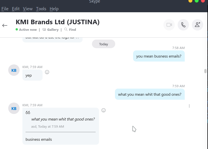Image resolution: width=208 pixels, height=149 pixels.
Task: Click the back arrow icon
Action: pyautogui.click(x=5, y=25)
